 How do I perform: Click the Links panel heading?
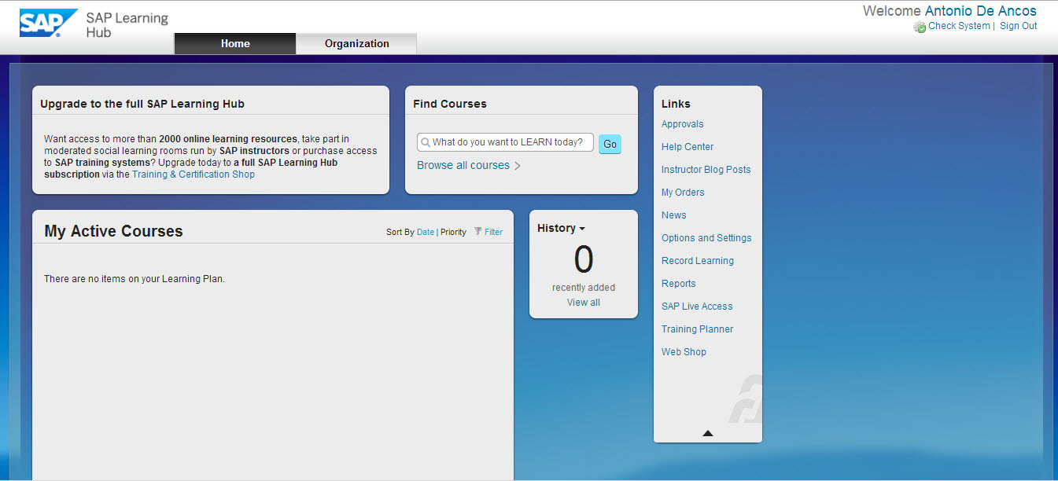[x=676, y=104]
